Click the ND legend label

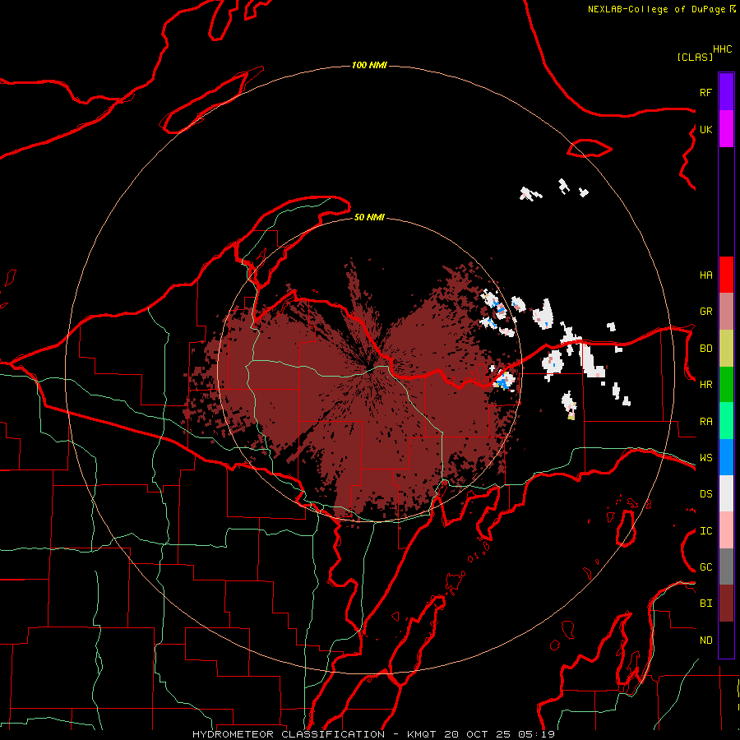[705, 641]
